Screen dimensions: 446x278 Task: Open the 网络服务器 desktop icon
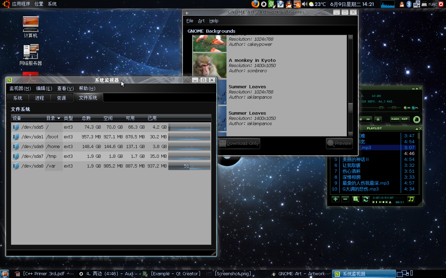coord(31,55)
